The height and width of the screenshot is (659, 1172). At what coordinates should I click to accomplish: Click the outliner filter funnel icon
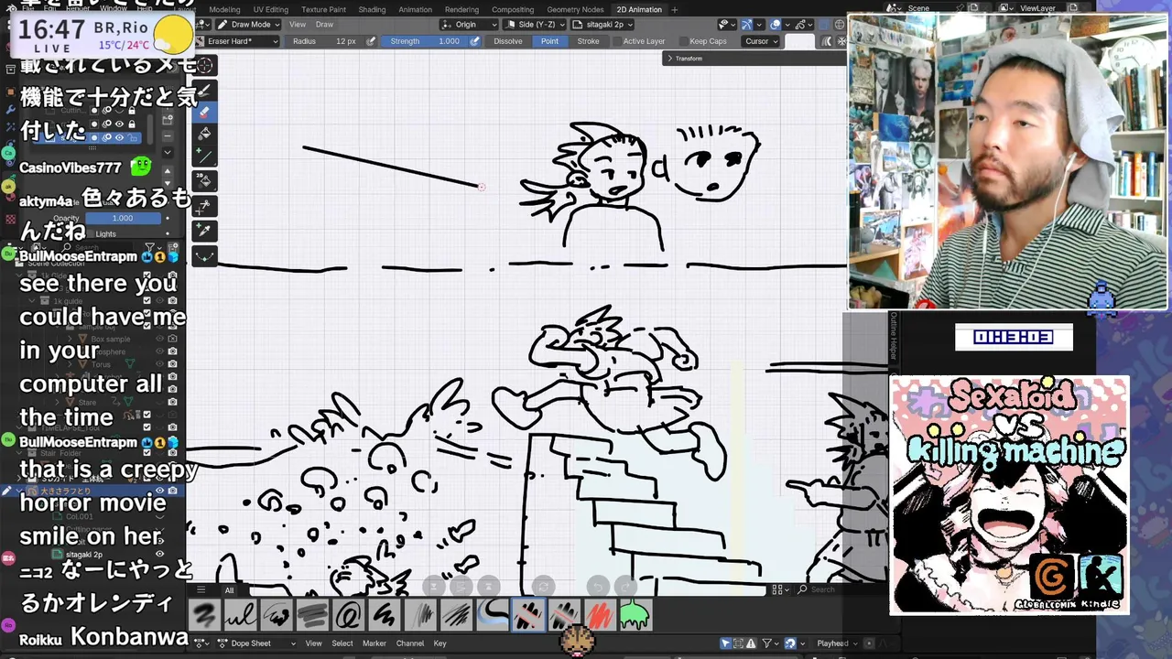150,248
